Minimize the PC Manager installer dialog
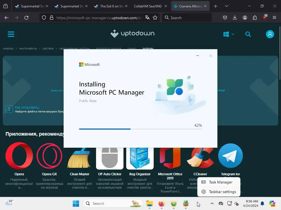281x210 pixels. 198,56
